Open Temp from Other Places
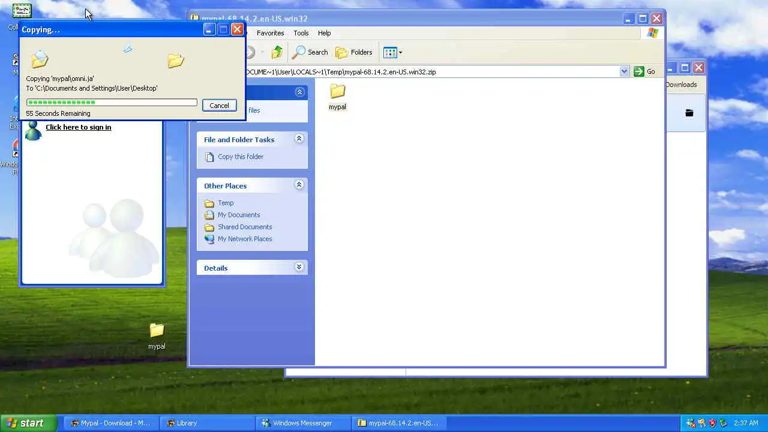The image size is (768, 432). pyautogui.click(x=226, y=203)
